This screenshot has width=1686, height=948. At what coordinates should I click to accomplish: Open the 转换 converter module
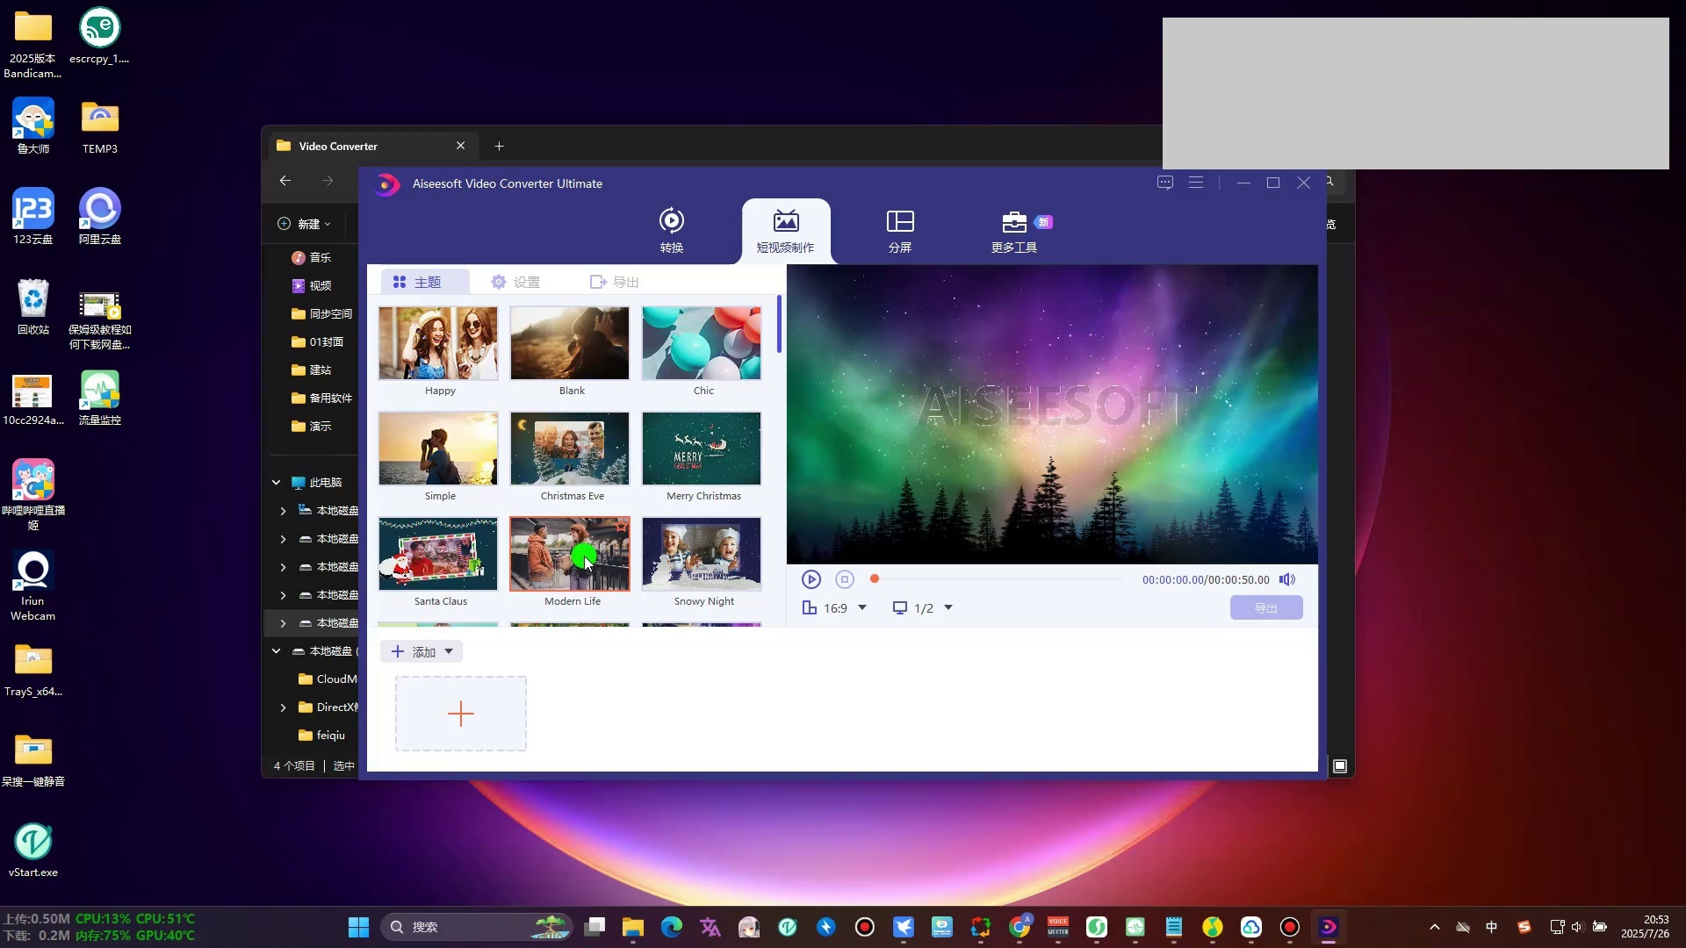(x=671, y=230)
